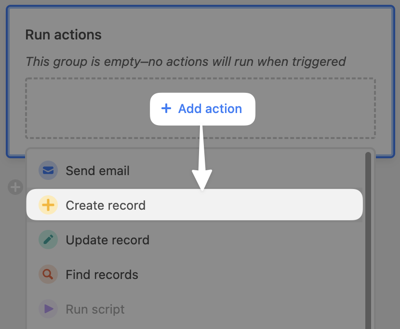The width and height of the screenshot is (400, 329).
Task: Click the gray circular plus icon at left
Action: point(15,187)
